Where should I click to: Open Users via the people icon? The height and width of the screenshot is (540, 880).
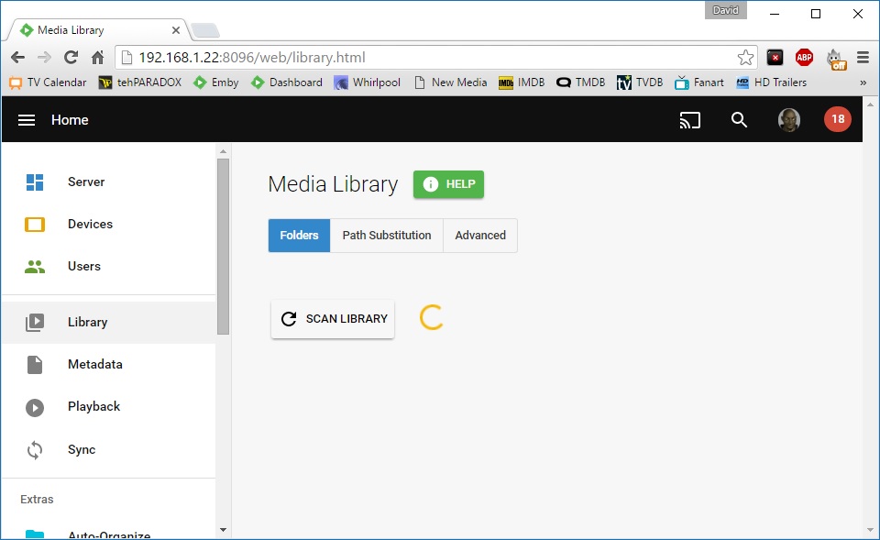pyautogui.click(x=35, y=266)
